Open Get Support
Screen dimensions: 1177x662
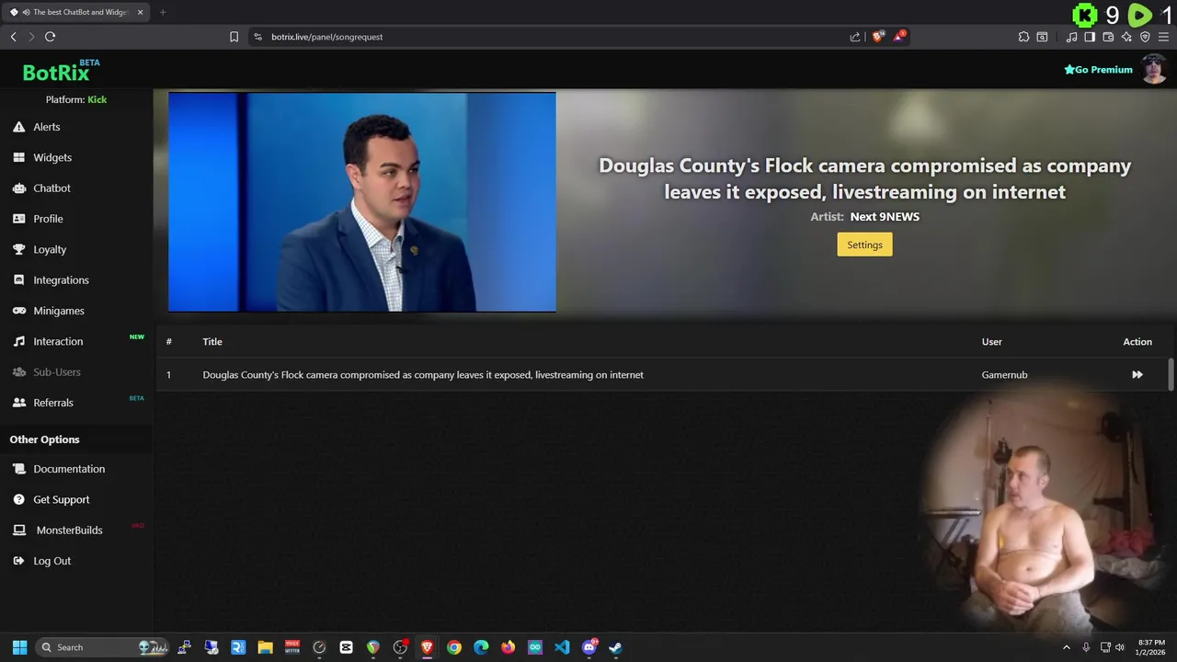pyautogui.click(x=62, y=499)
